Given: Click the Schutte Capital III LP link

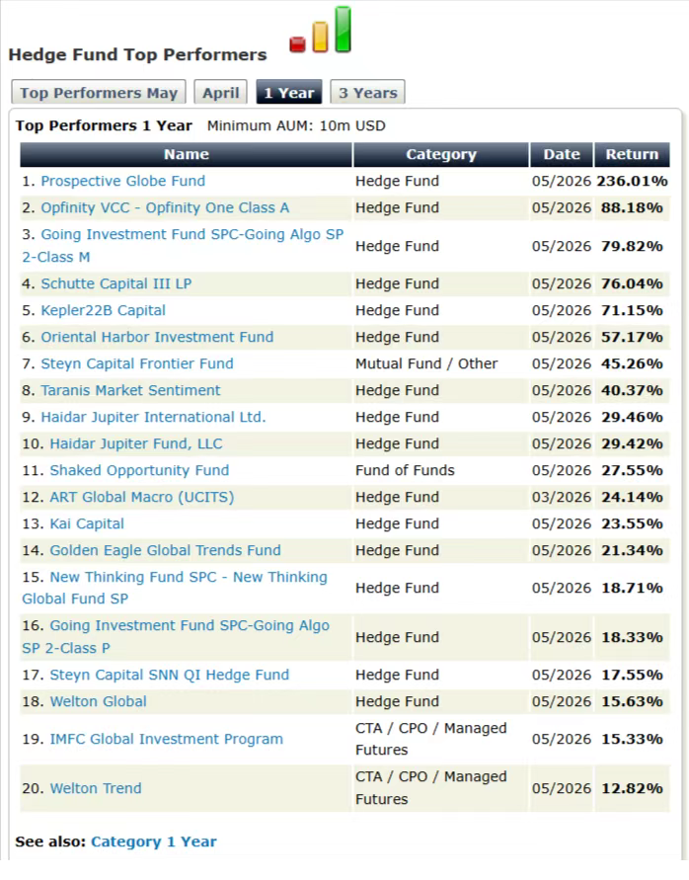Looking at the screenshot, I should click(116, 284).
